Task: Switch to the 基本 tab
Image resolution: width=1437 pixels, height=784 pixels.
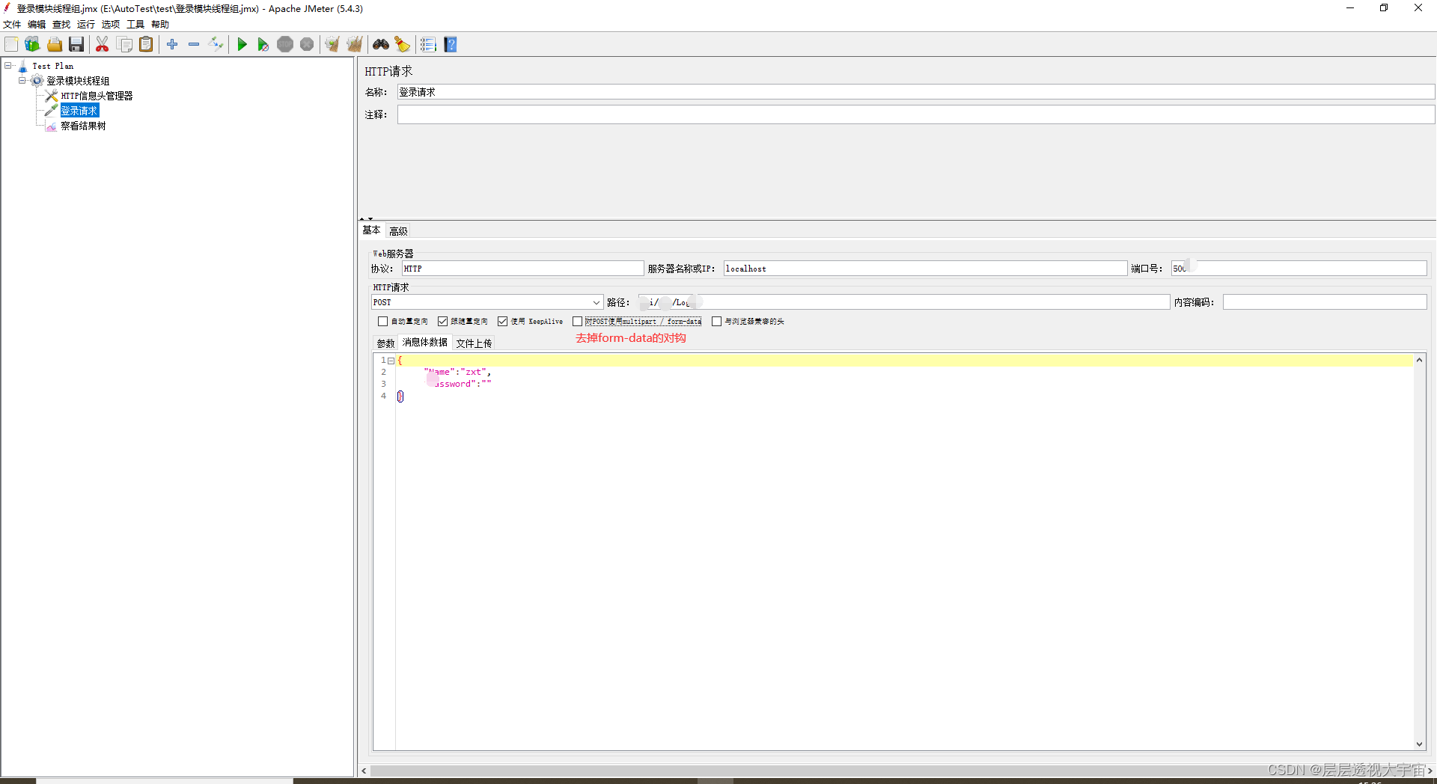Action: tap(372, 230)
